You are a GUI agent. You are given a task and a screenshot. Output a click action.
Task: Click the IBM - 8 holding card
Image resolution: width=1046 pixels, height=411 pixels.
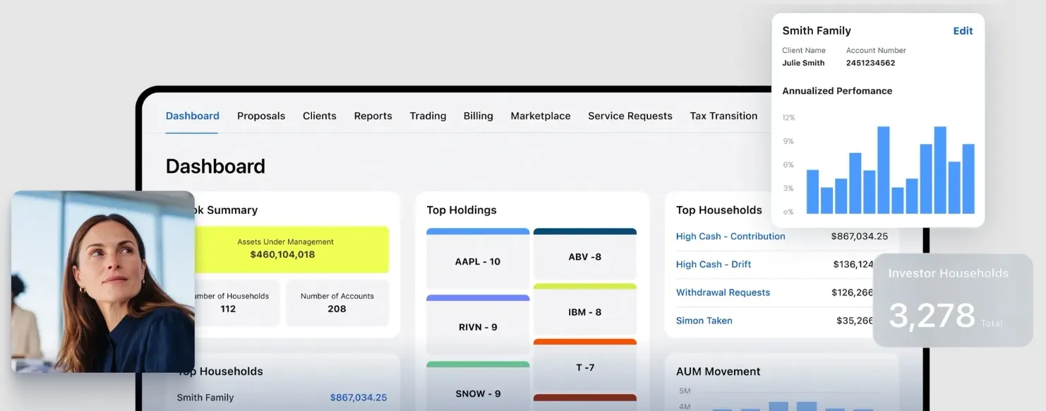584,311
